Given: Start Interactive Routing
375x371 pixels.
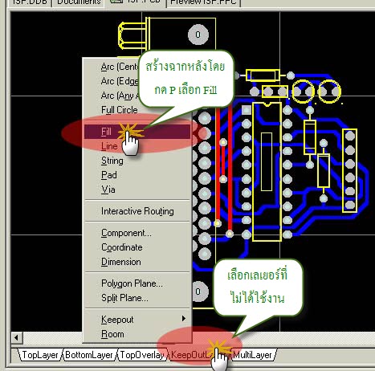Looking at the screenshot, I should point(137,211).
